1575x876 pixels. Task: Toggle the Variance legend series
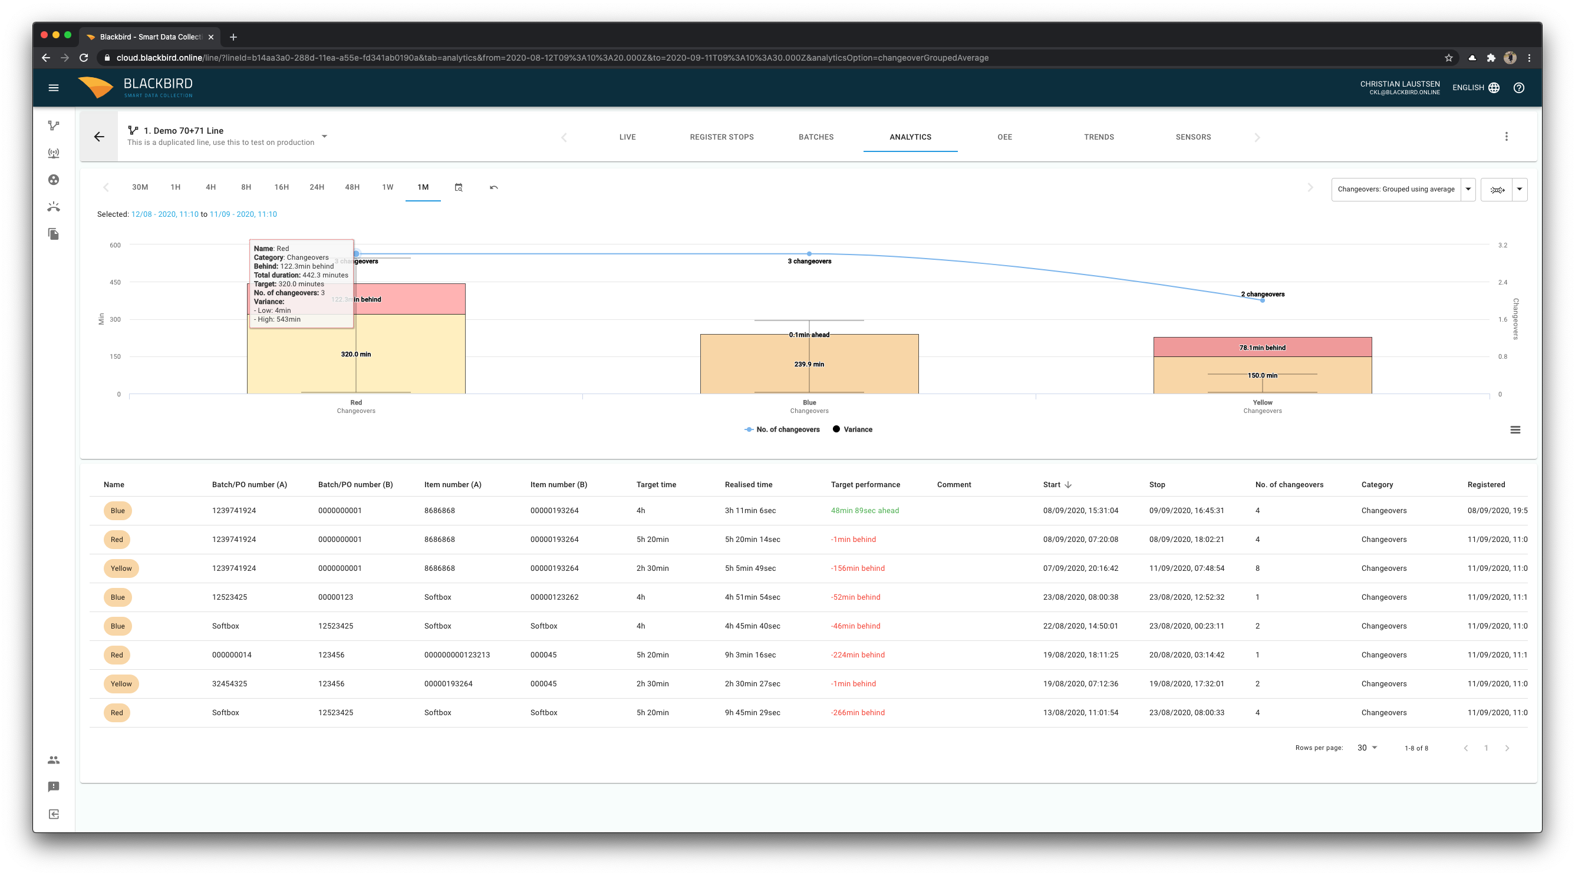[852, 429]
